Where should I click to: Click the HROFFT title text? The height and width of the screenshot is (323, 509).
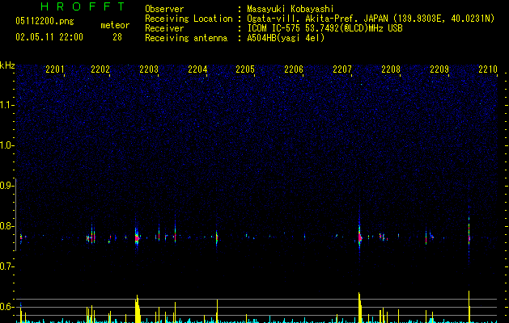83,6
